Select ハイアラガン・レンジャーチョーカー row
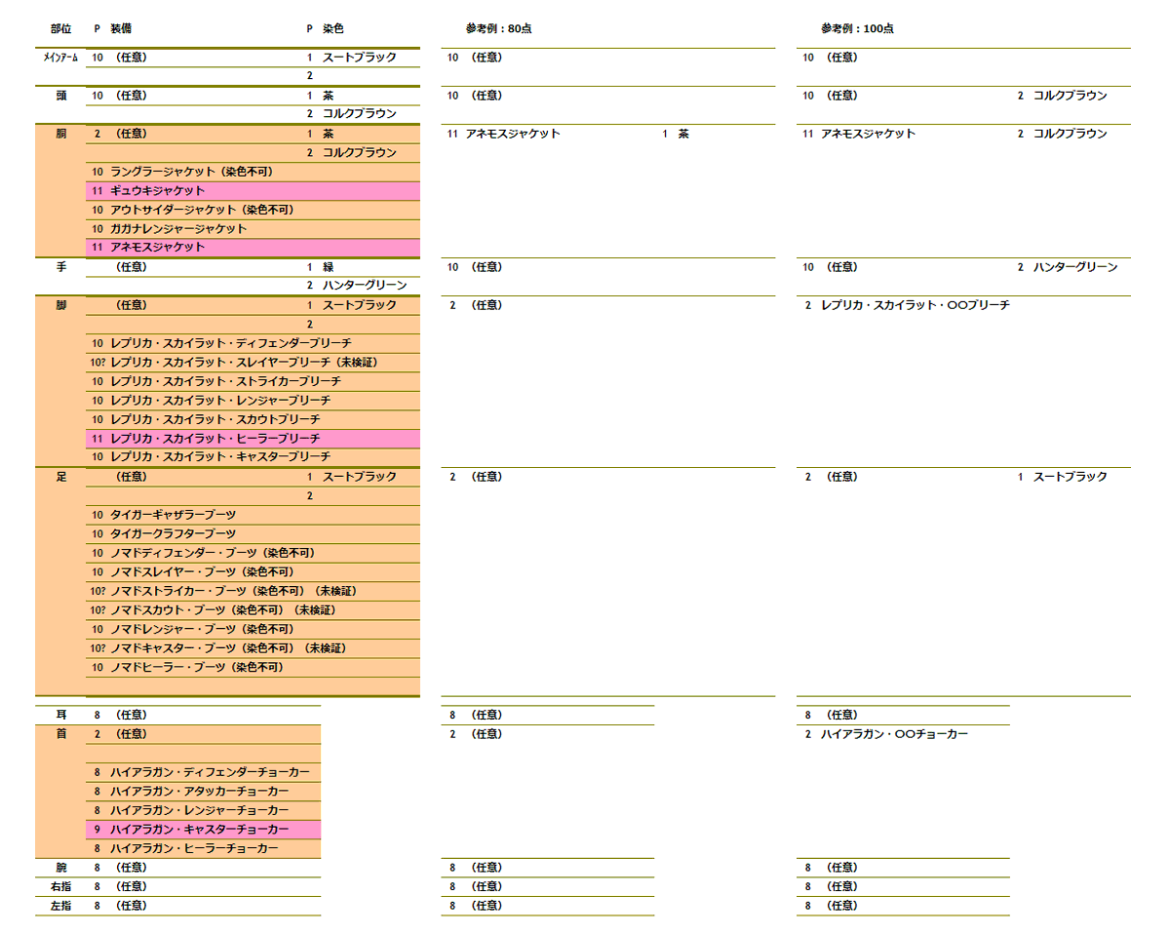1170x935 pixels. [203, 810]
